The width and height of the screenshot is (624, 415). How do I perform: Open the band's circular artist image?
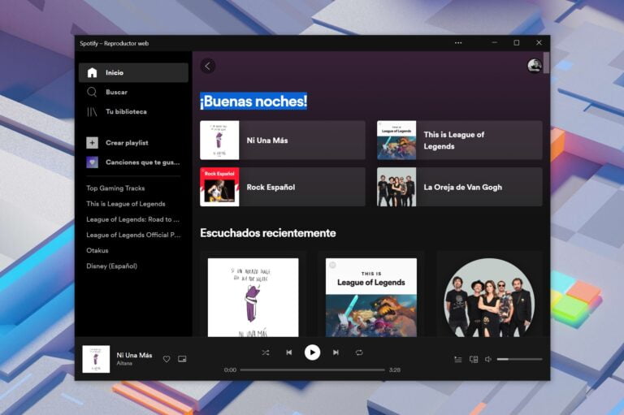point(489,297)
